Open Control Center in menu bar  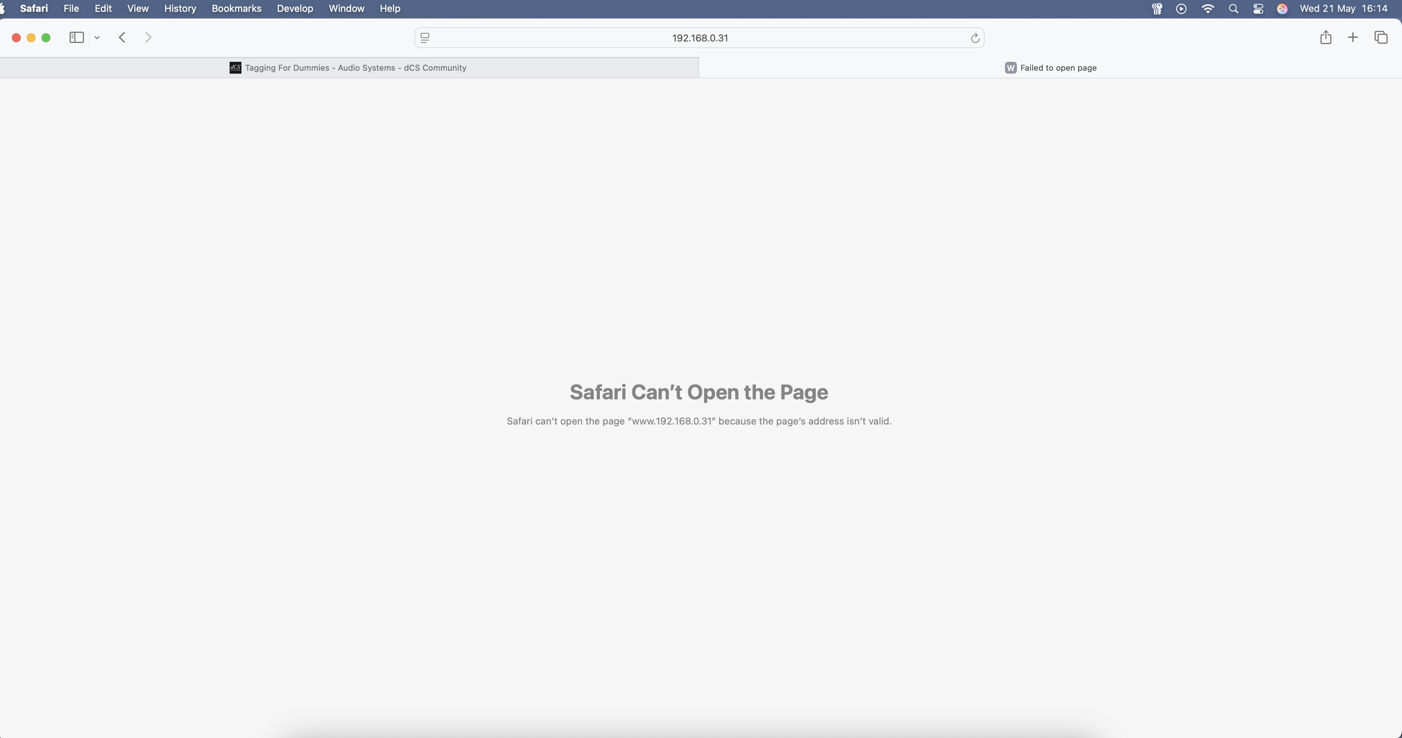pyautogui.click(x=1258, y=9)
